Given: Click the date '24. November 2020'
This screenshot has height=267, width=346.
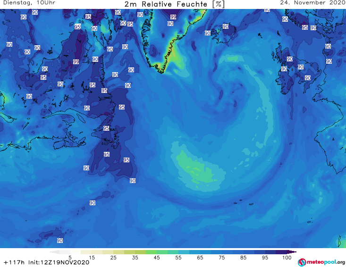Looking at the screenshot, I should (313, 3).
